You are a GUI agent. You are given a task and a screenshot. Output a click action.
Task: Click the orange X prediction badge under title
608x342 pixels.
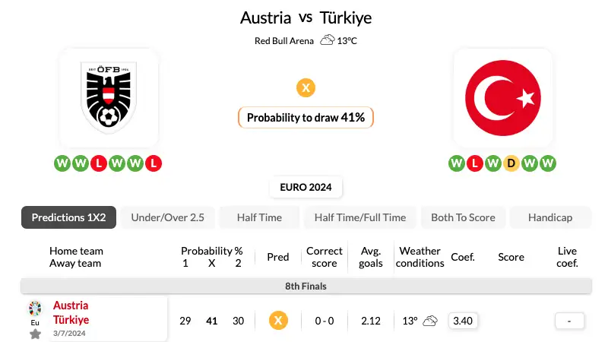tap(306, 87)
